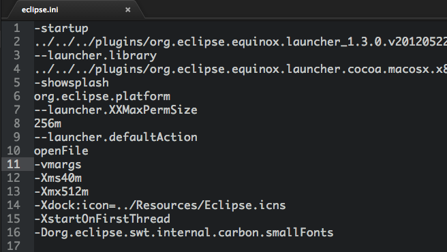Click the smallFonts carbon option line

184,233
